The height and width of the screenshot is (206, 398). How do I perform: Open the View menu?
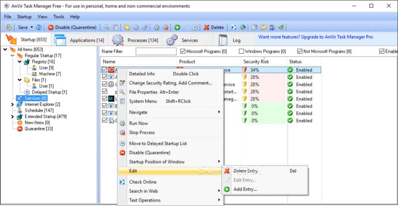[42, 17]
